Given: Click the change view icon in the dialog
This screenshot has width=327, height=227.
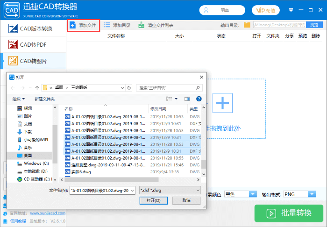Looking at the screenshot, I should click(x=169, y=99).
